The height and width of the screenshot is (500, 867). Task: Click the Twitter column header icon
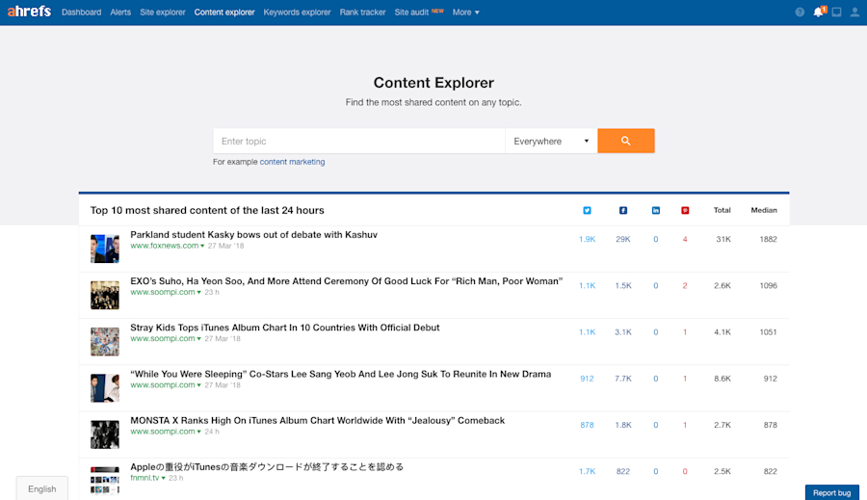(588, 210)
